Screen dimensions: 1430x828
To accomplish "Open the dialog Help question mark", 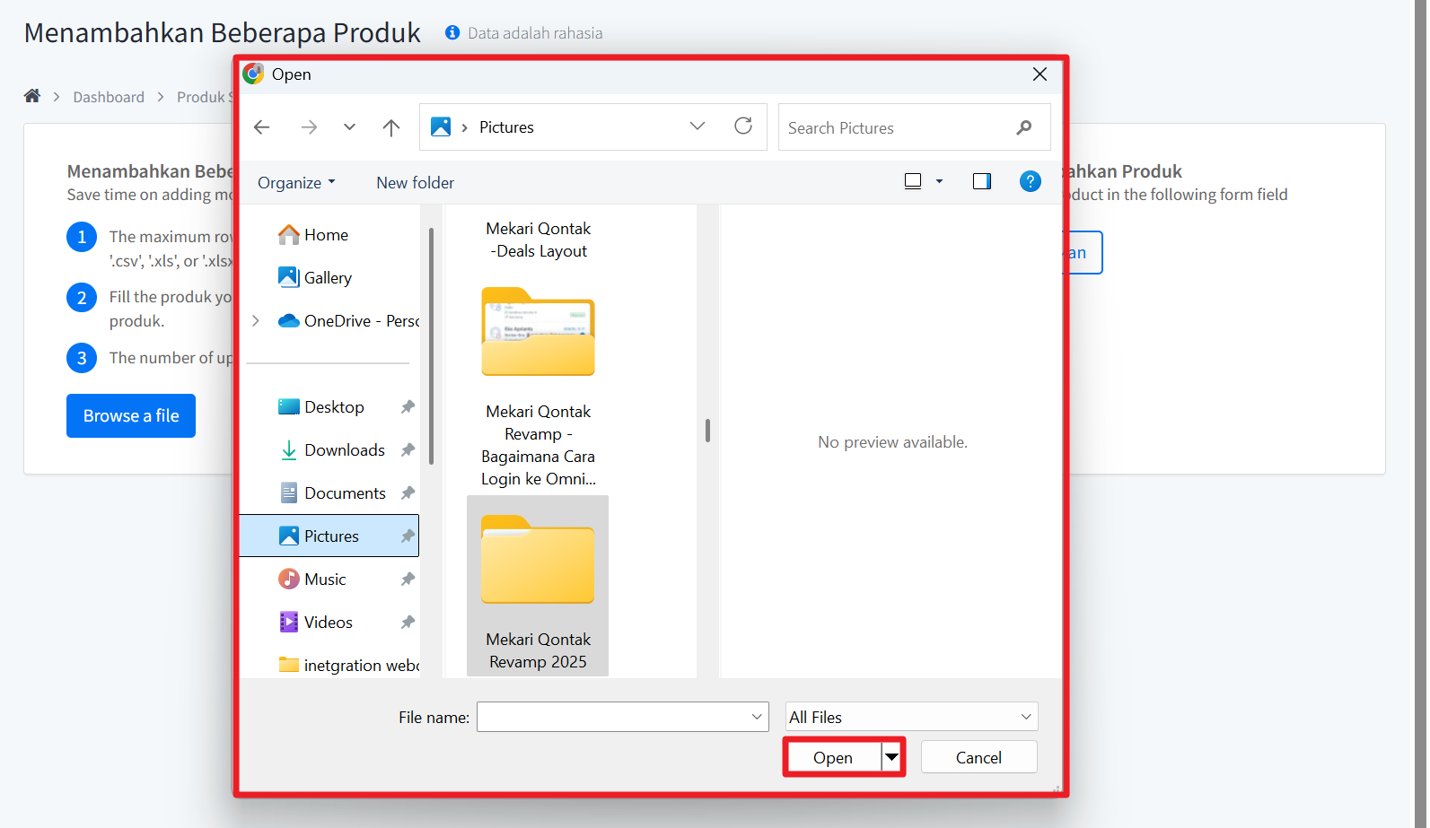I will (x=1030, y=182).
